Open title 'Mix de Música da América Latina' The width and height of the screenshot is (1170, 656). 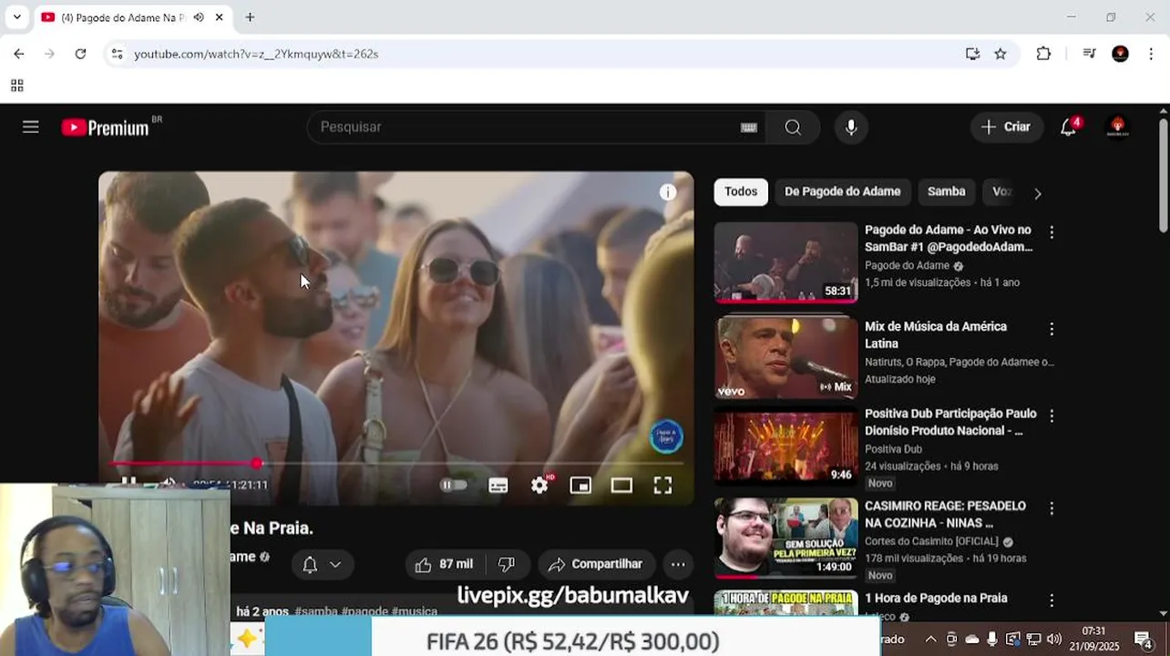click(936, 335)
